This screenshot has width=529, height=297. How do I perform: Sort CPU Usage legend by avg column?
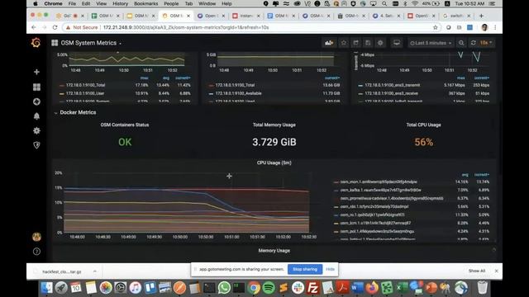465,175
